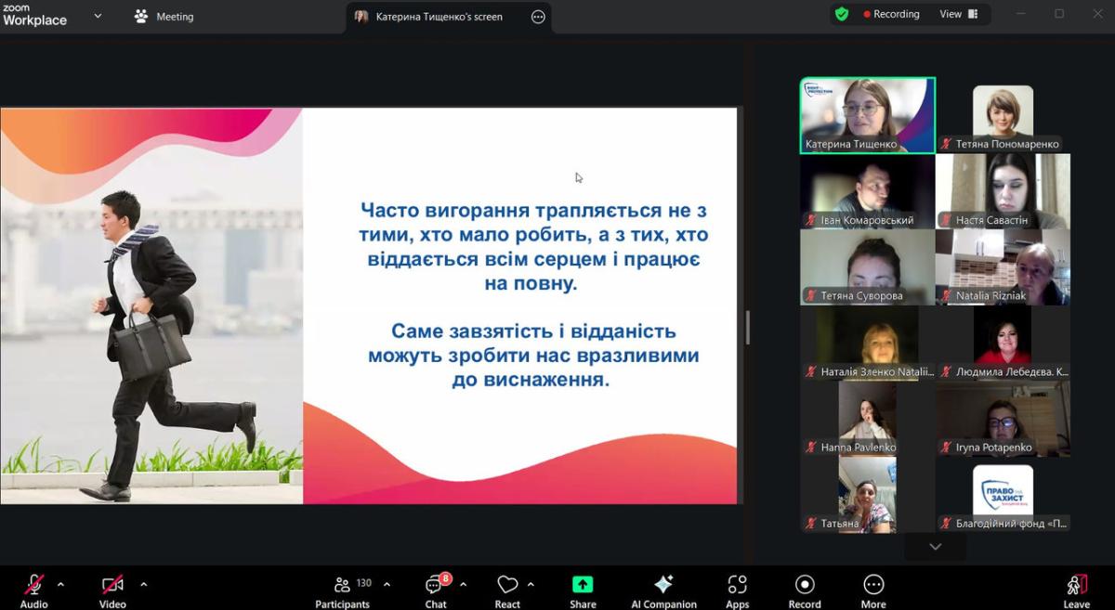
Task: Open the Apps panel
Action: pos(737,591)
